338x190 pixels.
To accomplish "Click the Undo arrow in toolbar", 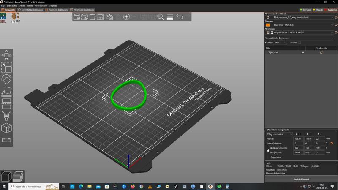I will coord(180,17).
